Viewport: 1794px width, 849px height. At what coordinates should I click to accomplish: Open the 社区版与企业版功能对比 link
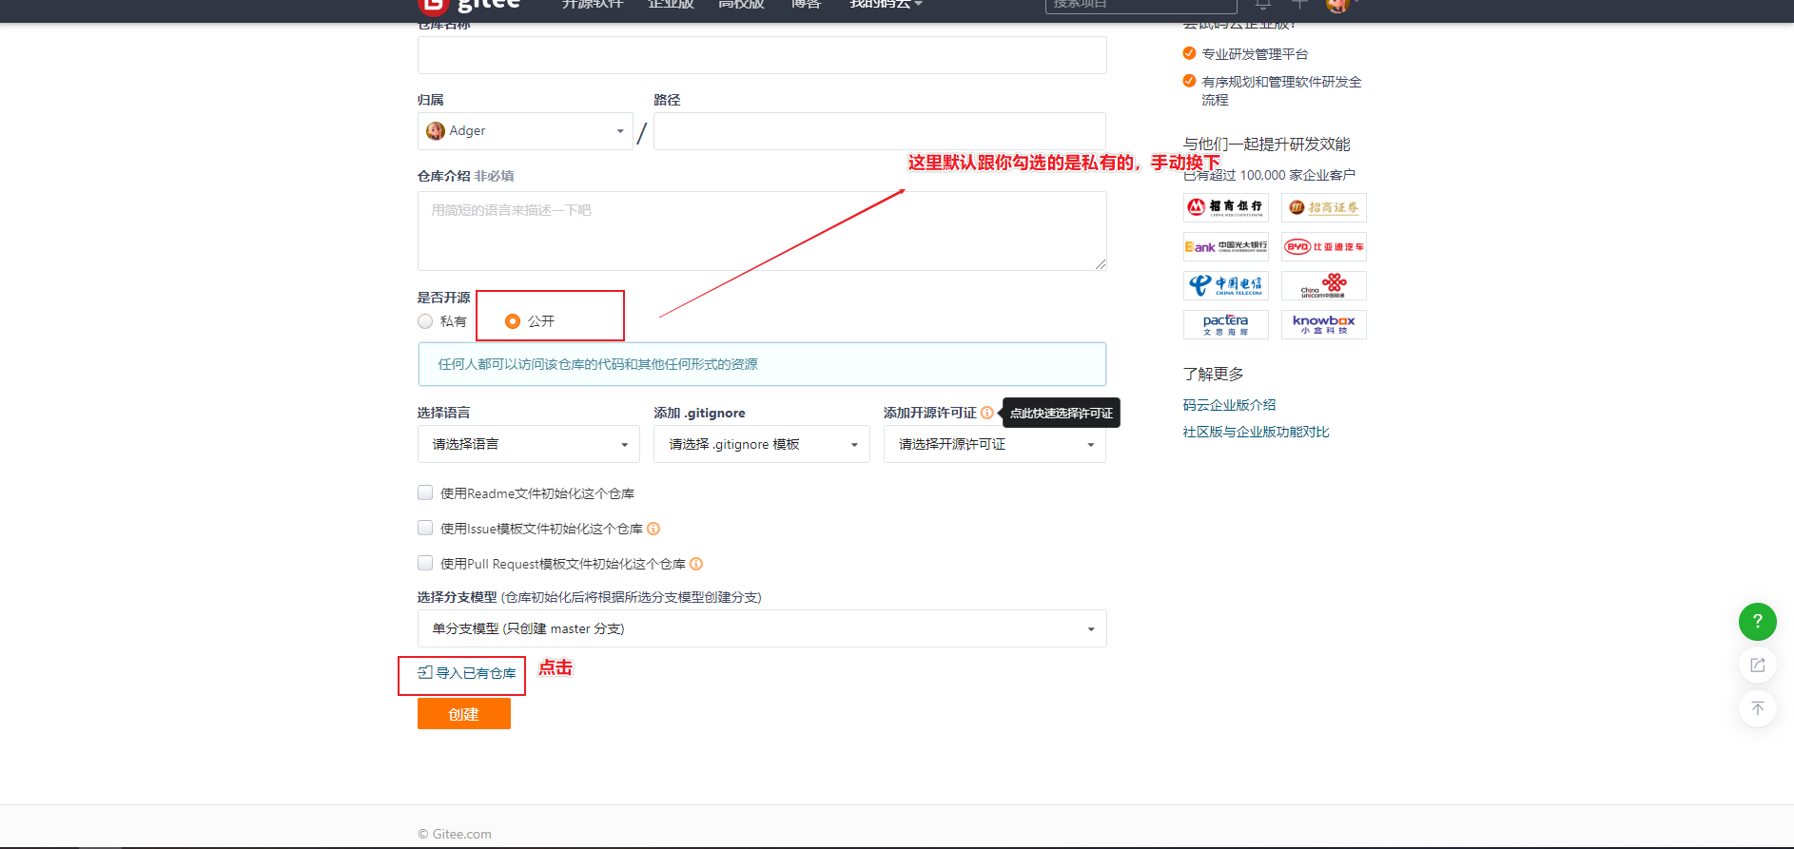[x=1256, y=432]
